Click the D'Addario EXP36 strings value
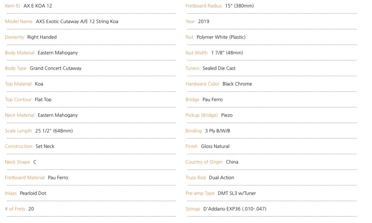372x223 pixels. [x=235, y=209]
